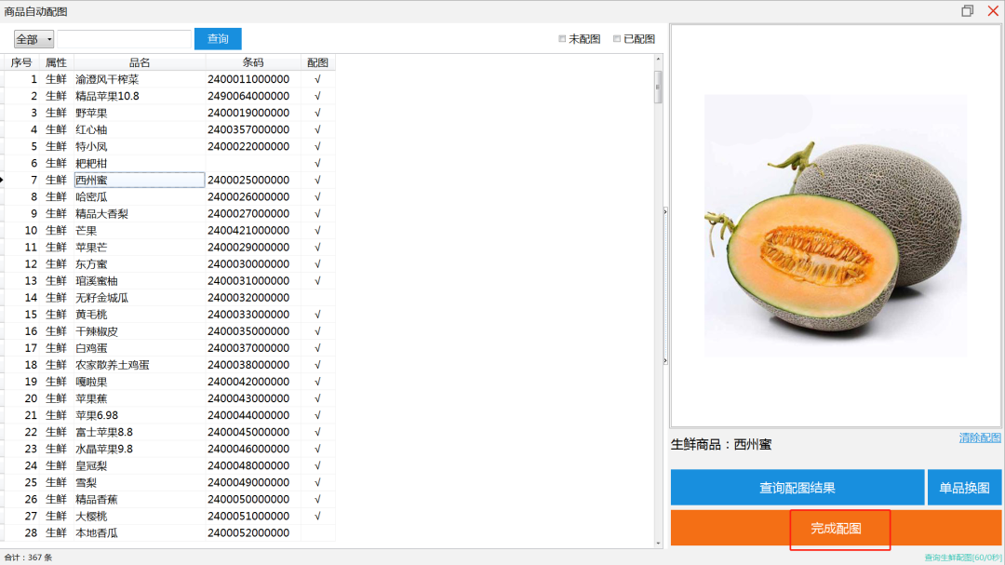
Task: Click the 条码 column header
Action: pyautogui.click(x=252, y=62)
